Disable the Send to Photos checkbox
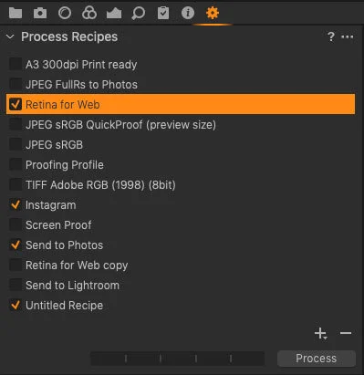Image resolution: width=364 pixels, height=375 pixels. (16, 245)
